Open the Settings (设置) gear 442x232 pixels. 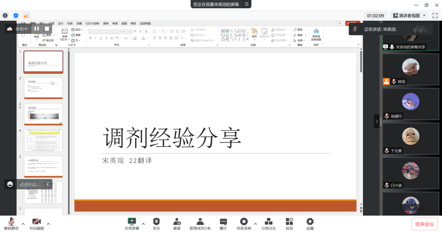coord(310,222)
